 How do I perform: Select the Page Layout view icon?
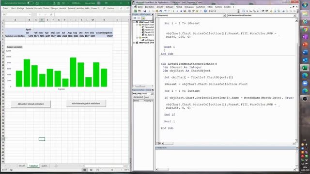coord(91,170)
